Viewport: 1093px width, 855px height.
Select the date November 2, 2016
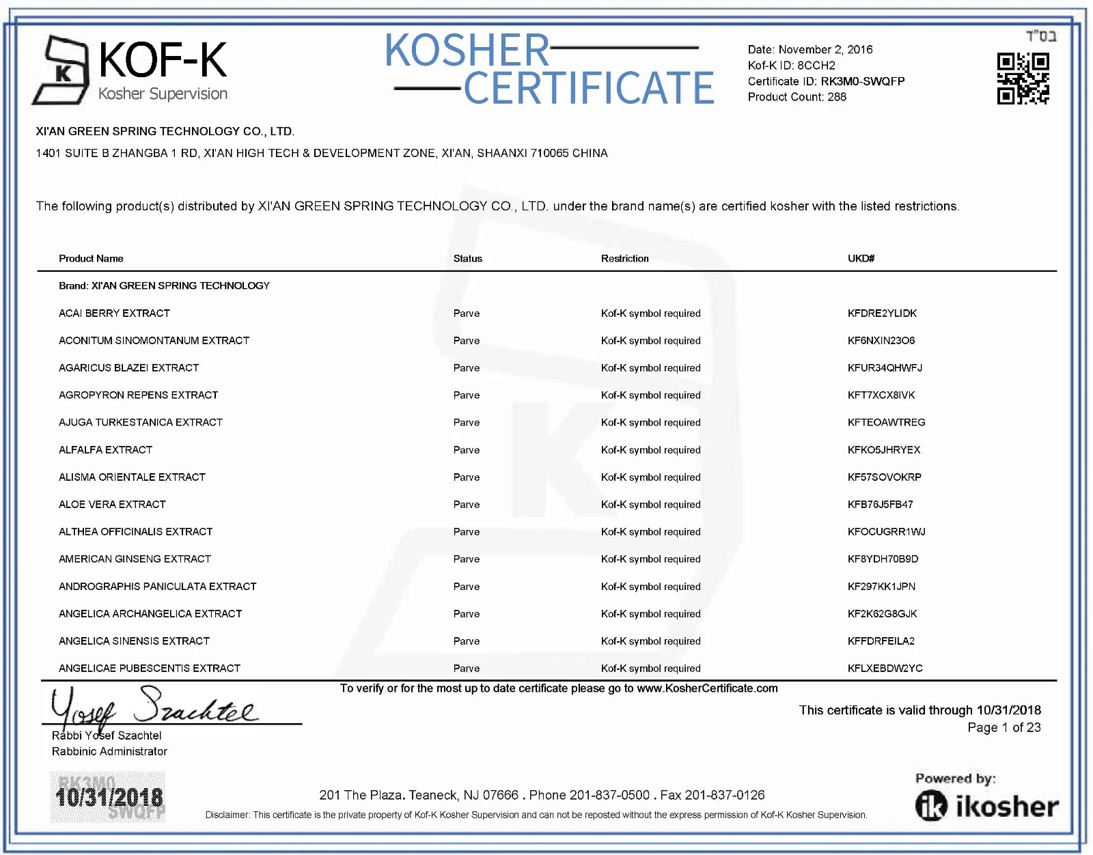tap(825, 49)
